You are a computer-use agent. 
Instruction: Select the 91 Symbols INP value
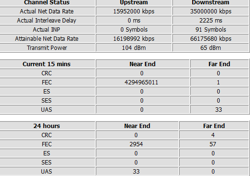(x=211, y=30)
